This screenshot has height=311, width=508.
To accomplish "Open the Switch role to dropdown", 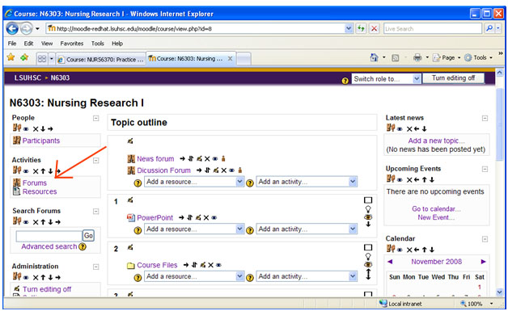I will [387, 78].
